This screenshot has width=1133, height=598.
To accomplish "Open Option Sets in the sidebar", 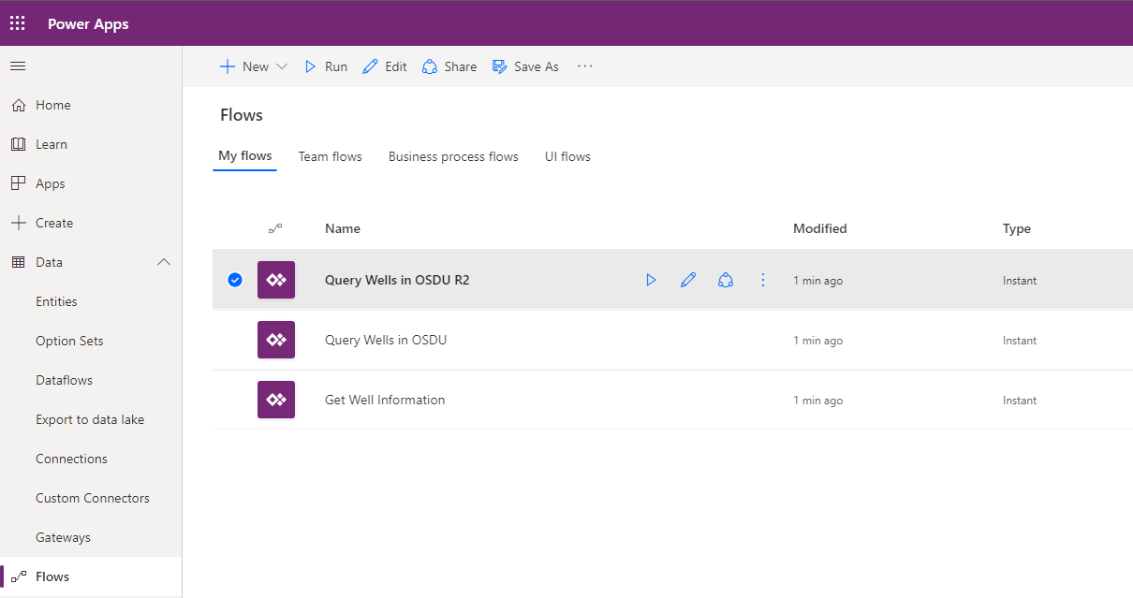I will [x=69, y=341].
